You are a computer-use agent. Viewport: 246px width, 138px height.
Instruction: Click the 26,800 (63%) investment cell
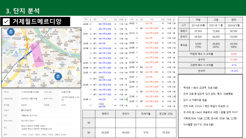pyautogui.click(x=216, y=45)
